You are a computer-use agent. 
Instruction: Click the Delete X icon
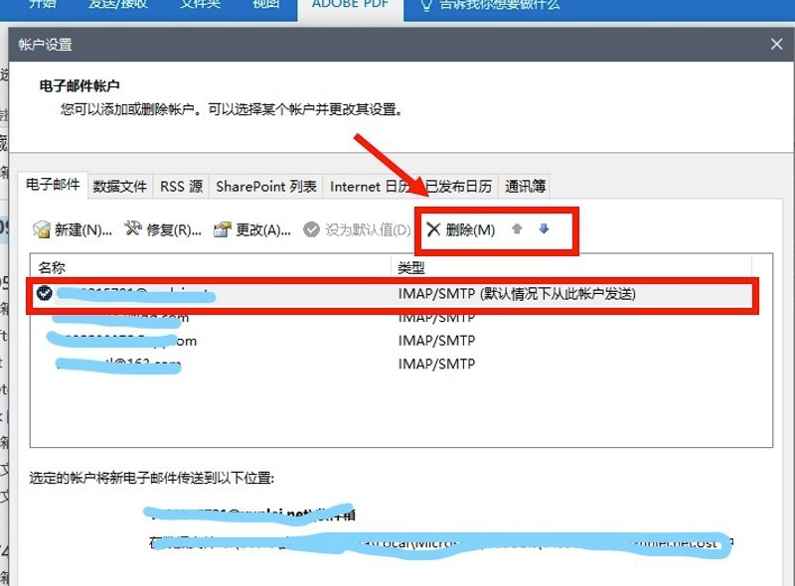pyautogui.click(x=433, y=229)
